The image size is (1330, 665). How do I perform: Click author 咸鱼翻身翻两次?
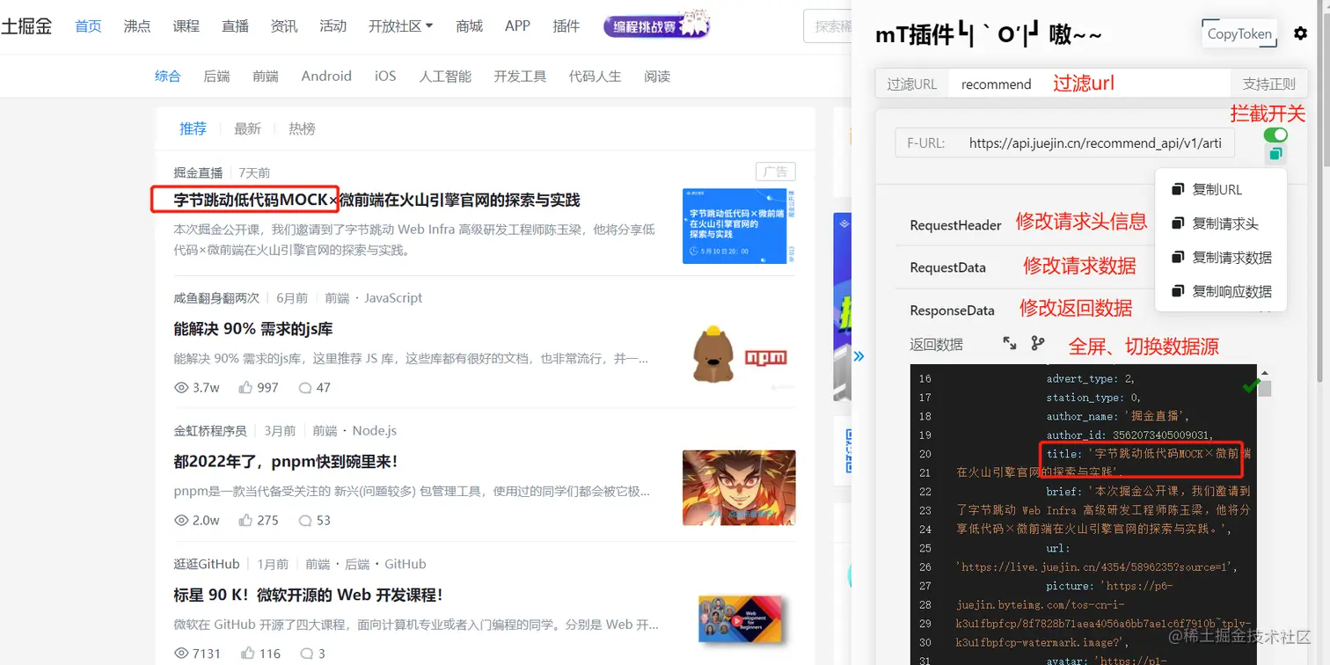216,298
